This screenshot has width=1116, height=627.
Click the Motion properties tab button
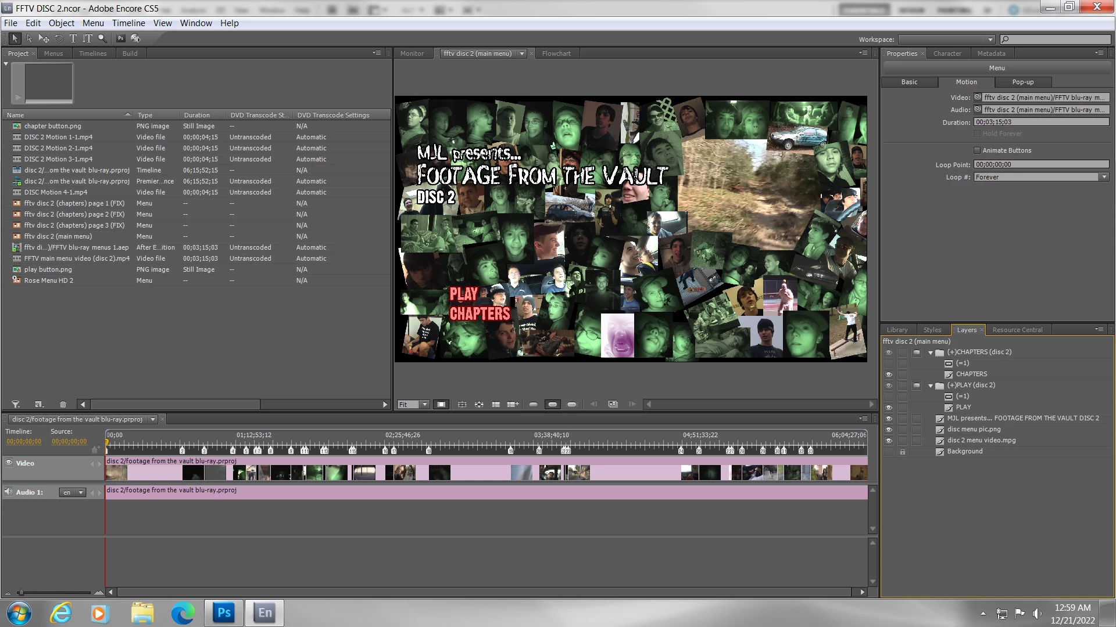tap(966, 82)
